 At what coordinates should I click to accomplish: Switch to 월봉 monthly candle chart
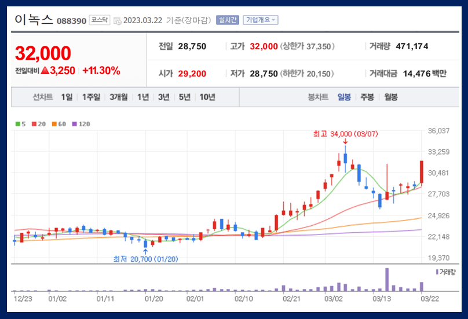[391, 97]
